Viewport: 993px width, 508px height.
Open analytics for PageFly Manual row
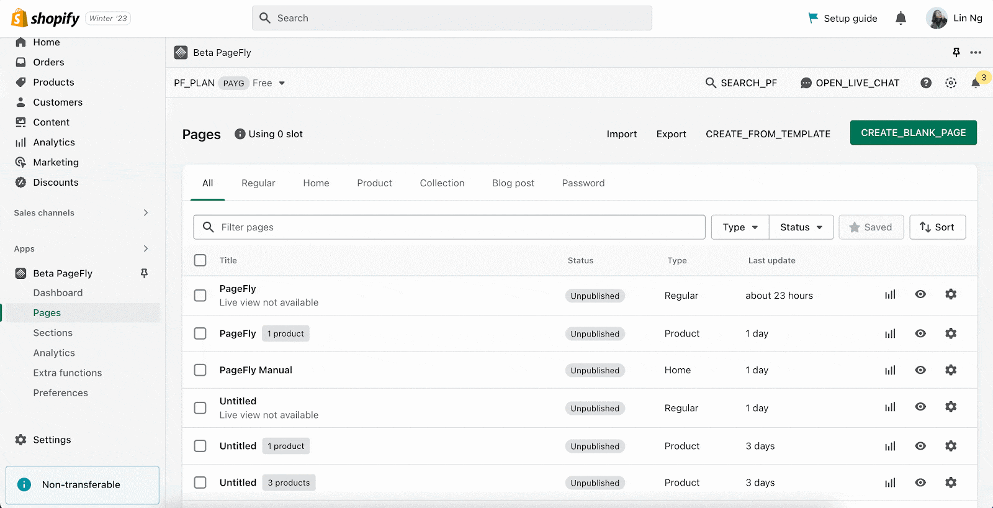pyautogui.click(x=890, y=370)
